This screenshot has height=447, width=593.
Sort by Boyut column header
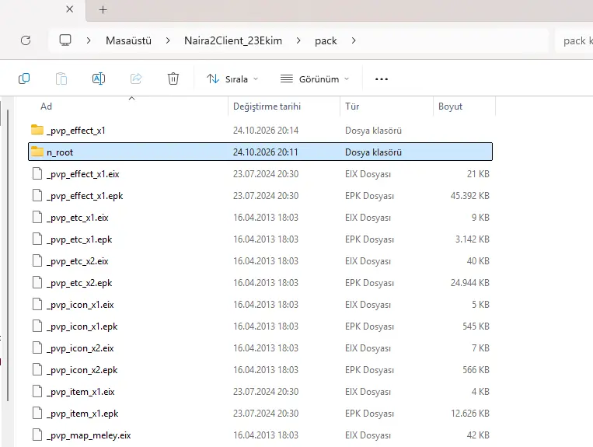tap(451, 107)
